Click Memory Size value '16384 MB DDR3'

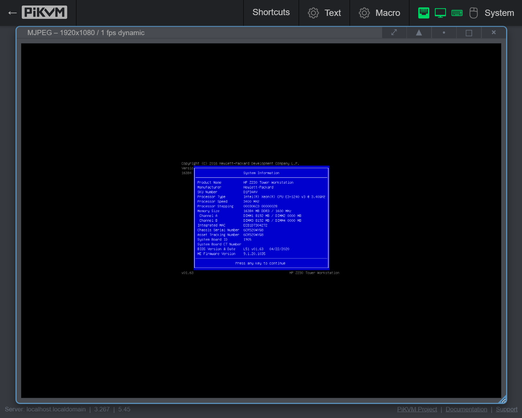pos(267,211)
